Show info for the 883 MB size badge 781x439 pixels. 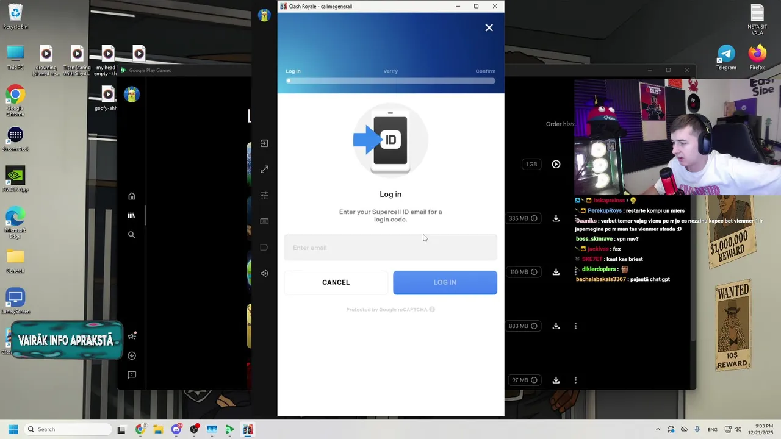(x=534, y=326)
